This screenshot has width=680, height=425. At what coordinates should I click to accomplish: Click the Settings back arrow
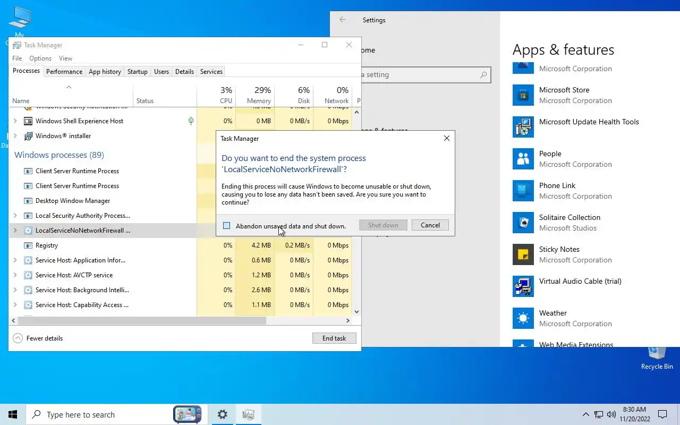[x=343, y=20]
